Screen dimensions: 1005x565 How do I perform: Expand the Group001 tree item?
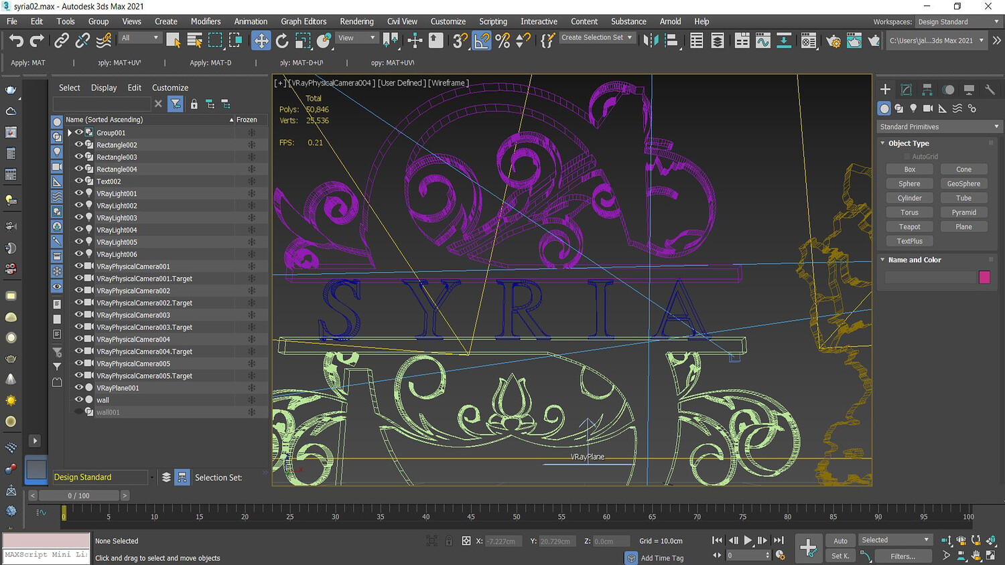(x=70, y=133)
